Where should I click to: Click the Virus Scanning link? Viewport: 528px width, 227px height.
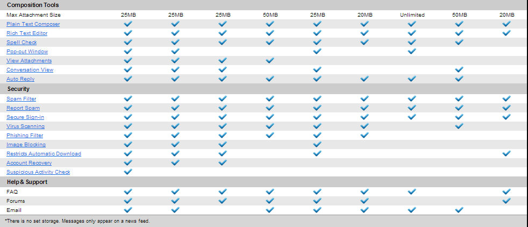tap(25, 126)
